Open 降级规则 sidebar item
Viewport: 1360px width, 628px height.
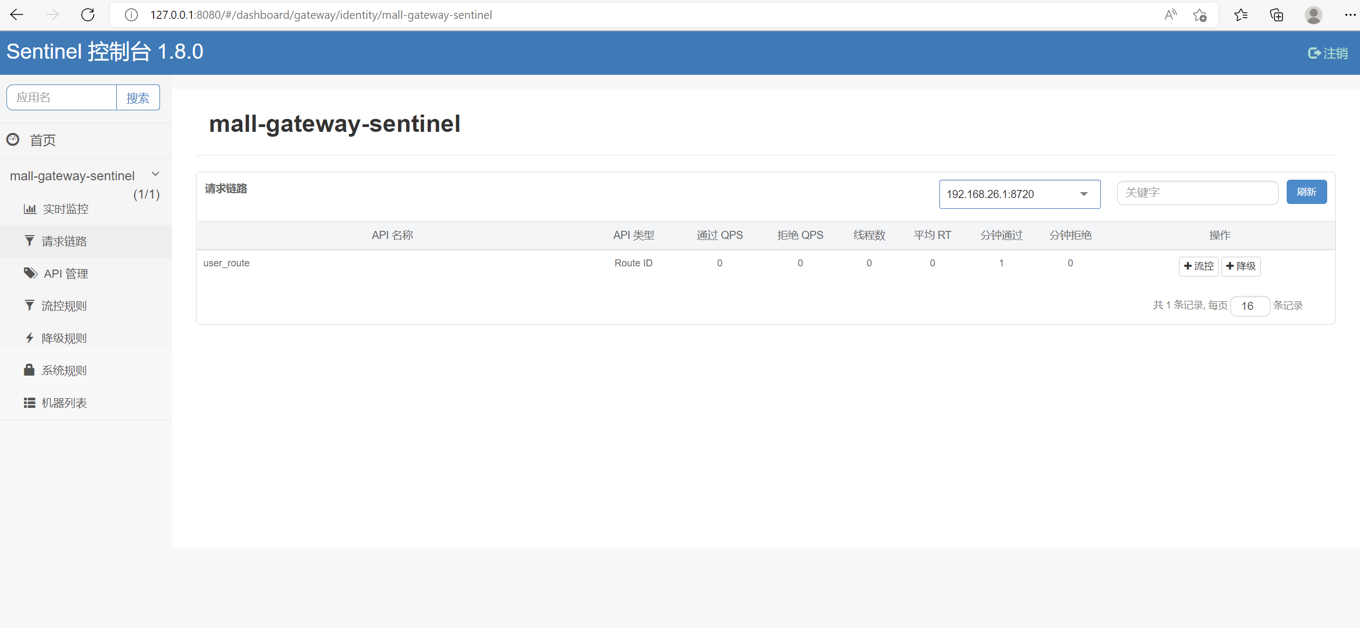(64, 338)
